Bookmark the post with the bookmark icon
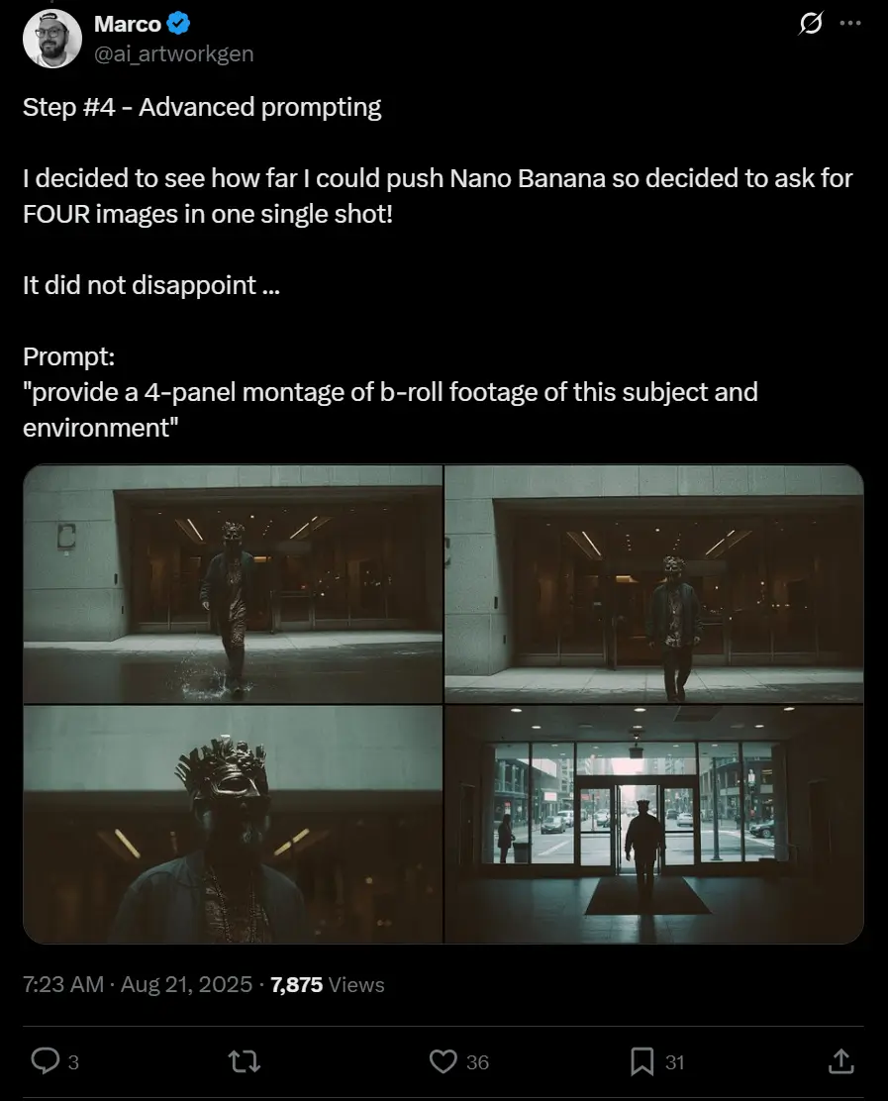888x1101 pixels. point(642,1061)
